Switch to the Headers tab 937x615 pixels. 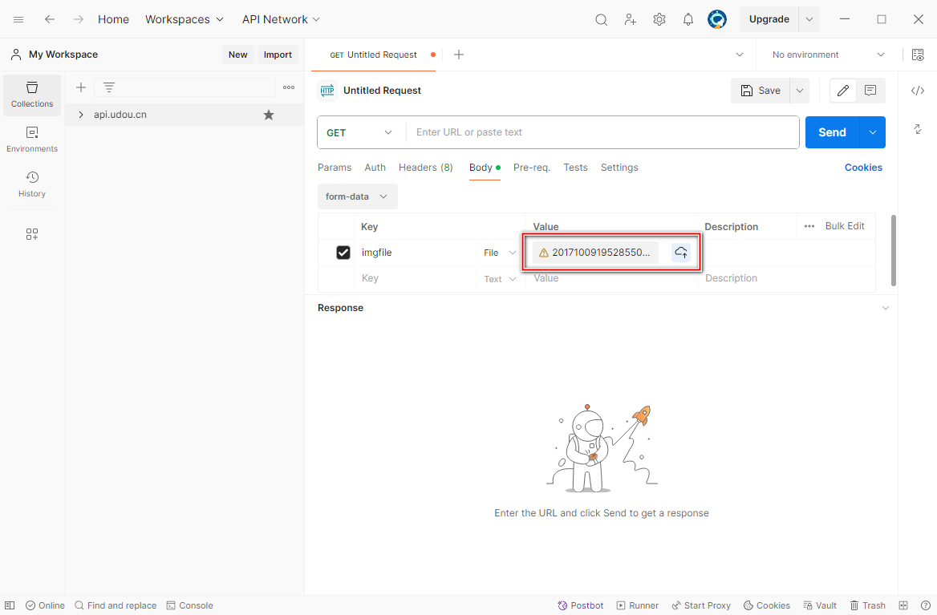425,168
